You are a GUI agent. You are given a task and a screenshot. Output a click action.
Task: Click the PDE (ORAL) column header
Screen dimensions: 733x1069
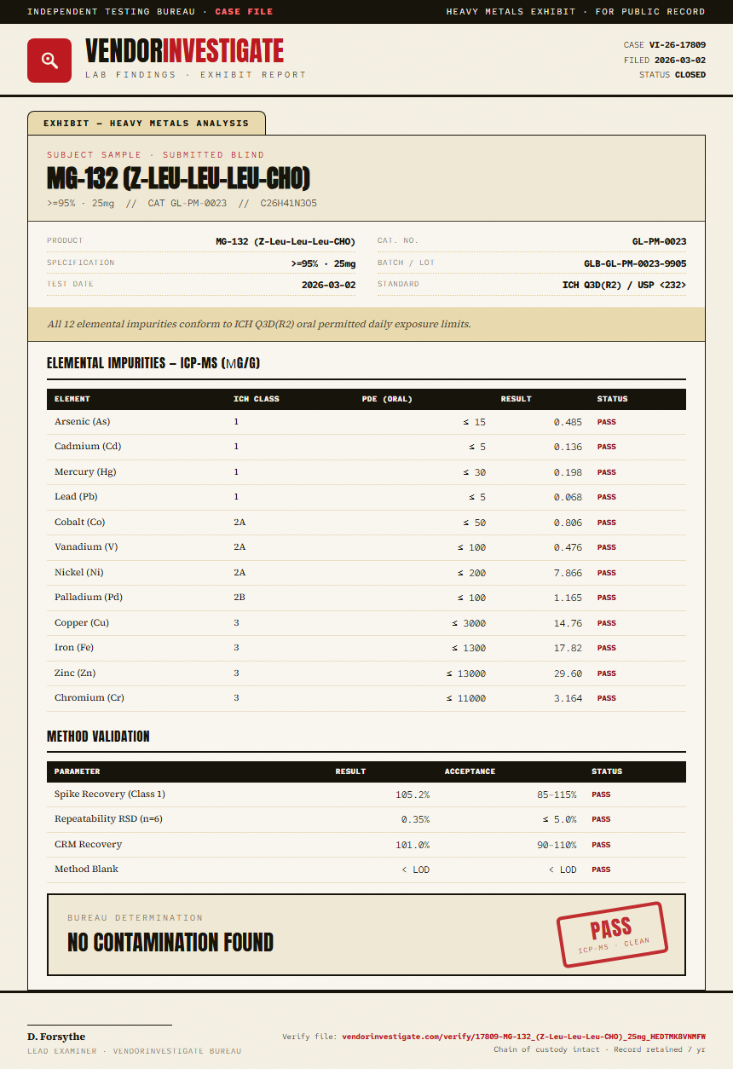coord(387,399)
